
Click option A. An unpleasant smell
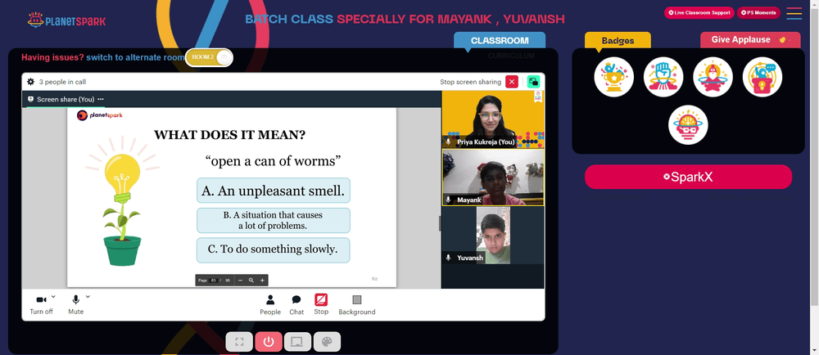point(274,191)
